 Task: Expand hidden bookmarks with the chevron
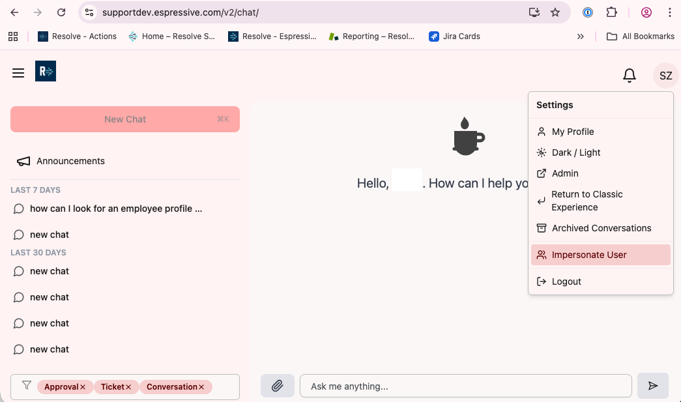pos(581,36)
